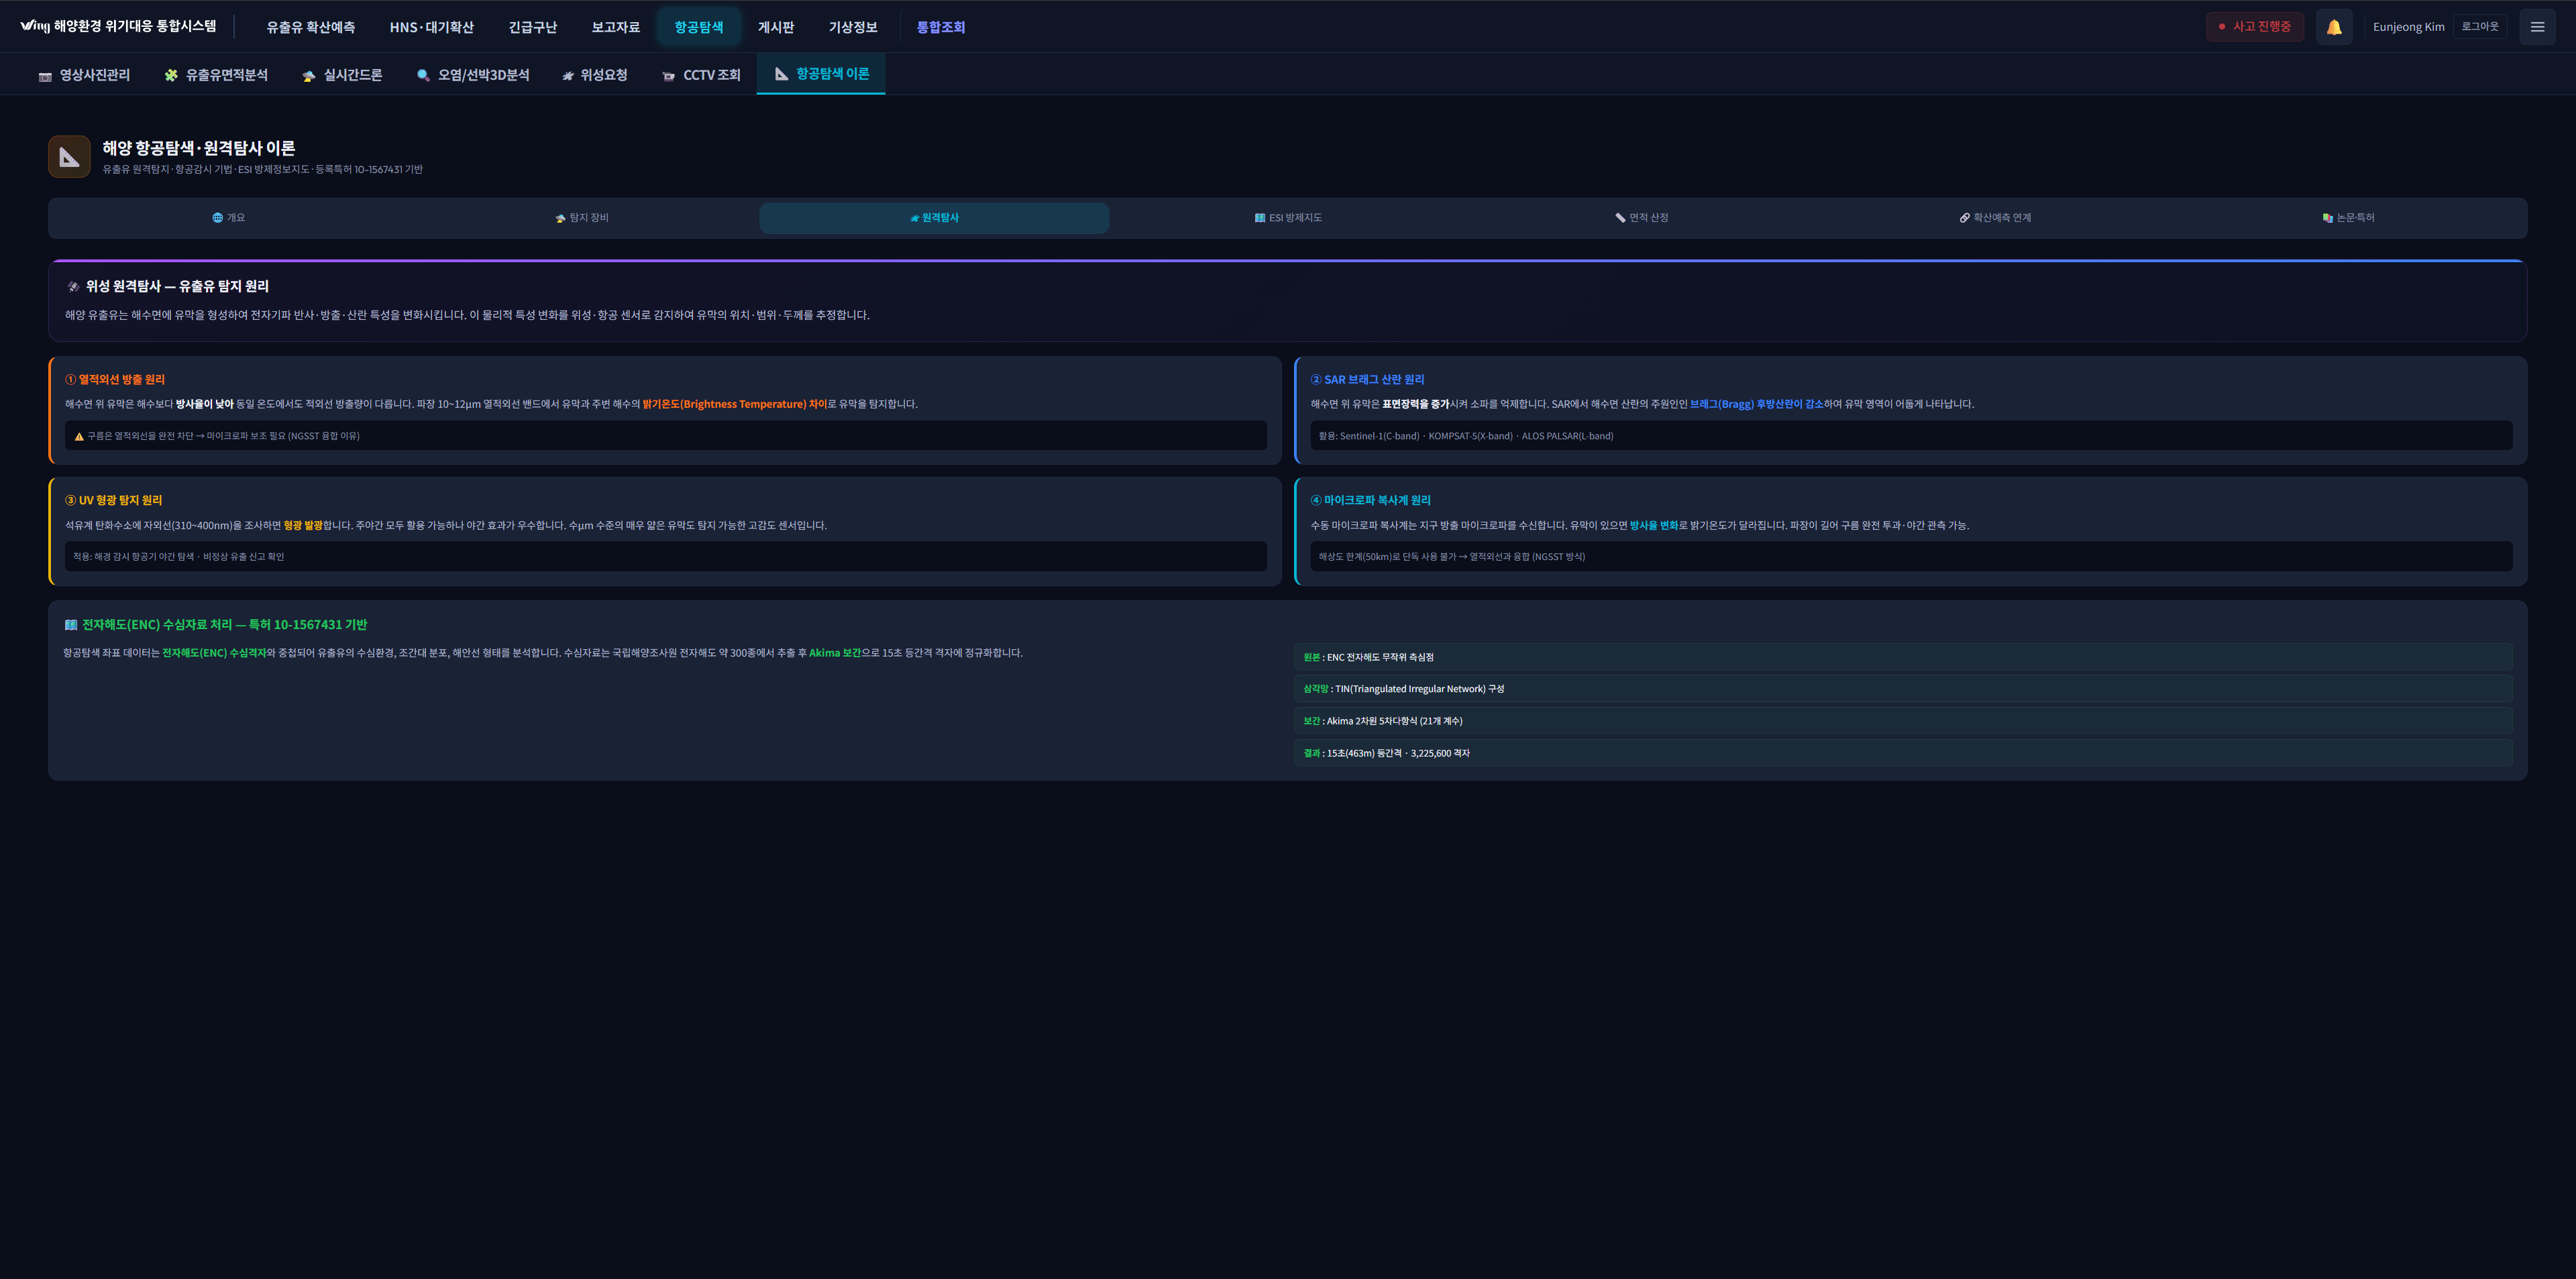2576x1279 pixels.
Task: Open the 확산예측 연계 tab
Action: (1995, 218)
